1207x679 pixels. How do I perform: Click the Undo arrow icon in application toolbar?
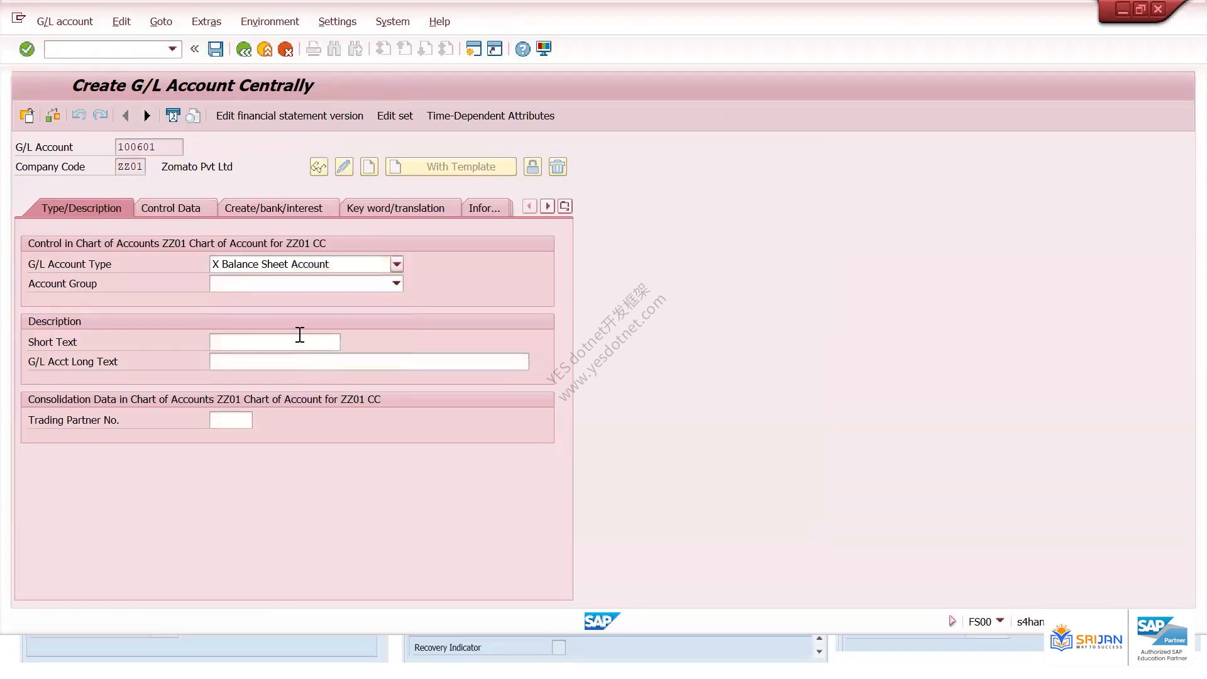pos(79,116)
